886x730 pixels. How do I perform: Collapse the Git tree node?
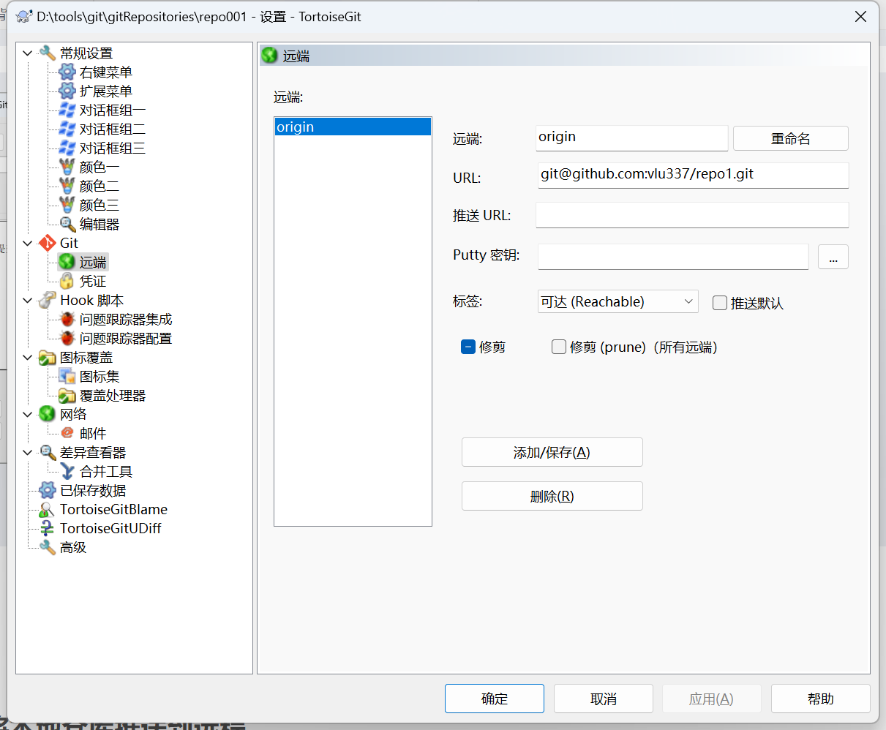(x=28, y=243)
